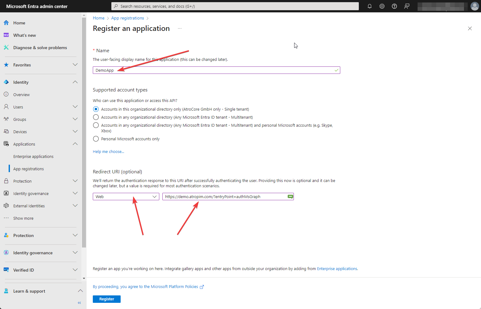Open the notifications bell icon
This screenshot has height=309, width=481.
tap(369, 6)
